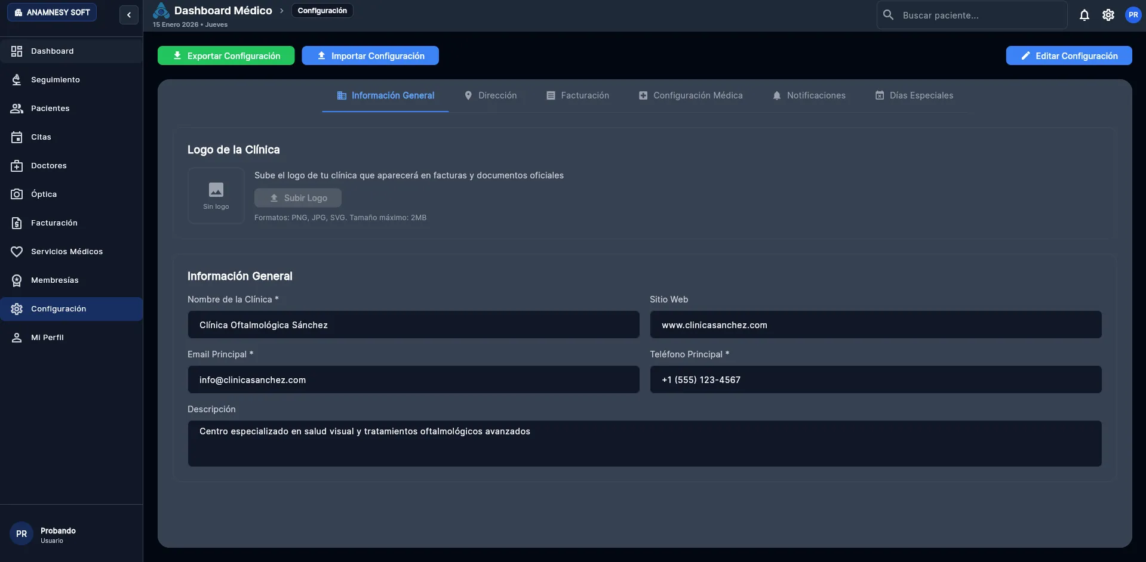The height and width of the screenshot is (562, 1146).
Task: Click the Sin logo placeholder image
Action: click(x=216, y=196)
